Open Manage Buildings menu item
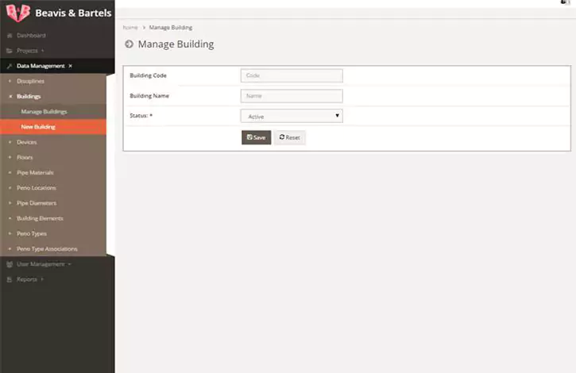The width and height of the screenshot is (576, 373). (x=44, y=112)
